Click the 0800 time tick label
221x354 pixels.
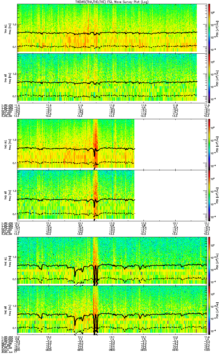(x=17, y=350)
